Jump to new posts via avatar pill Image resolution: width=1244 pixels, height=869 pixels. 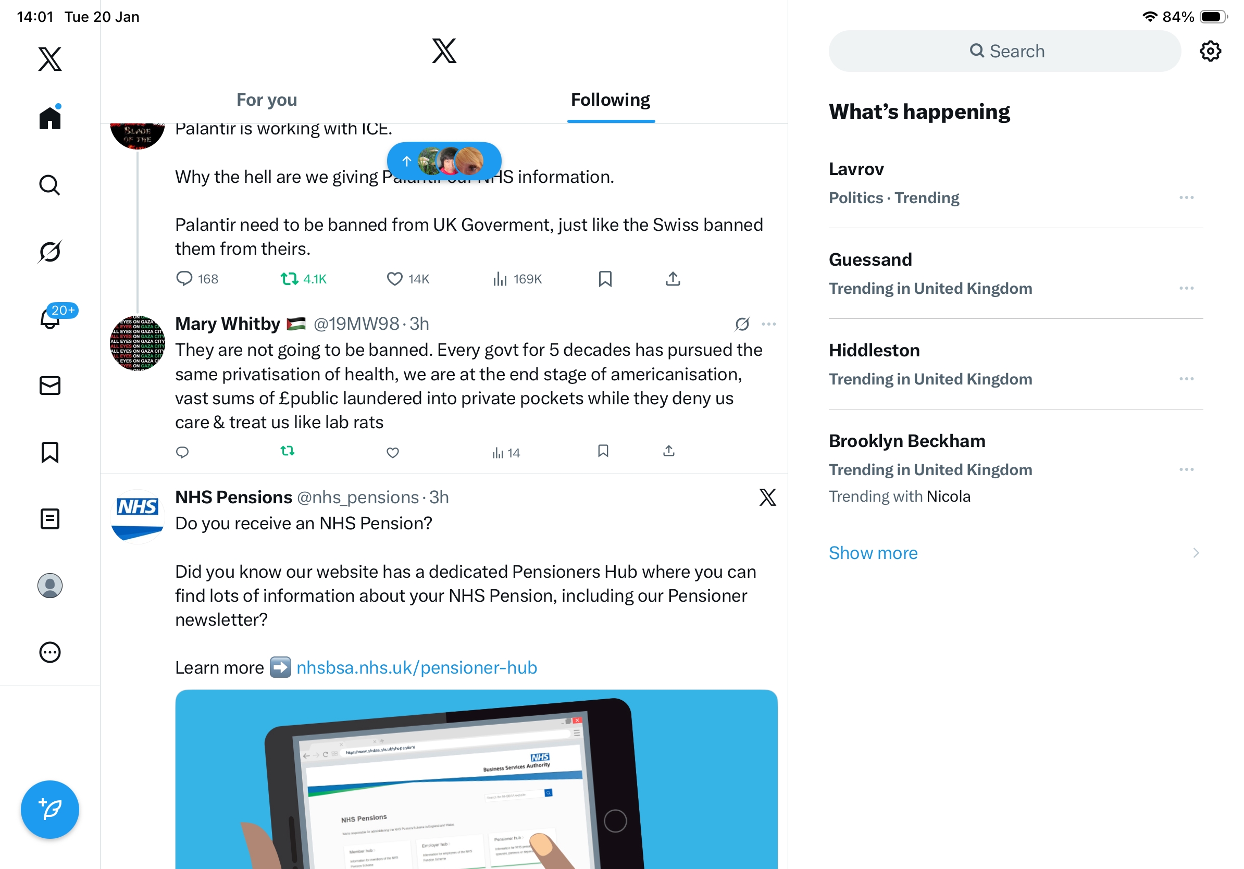(x=444, y=161)
